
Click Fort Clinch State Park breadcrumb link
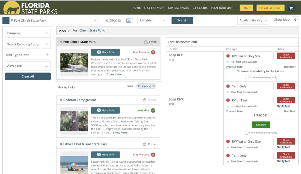(x=88, y=31)
